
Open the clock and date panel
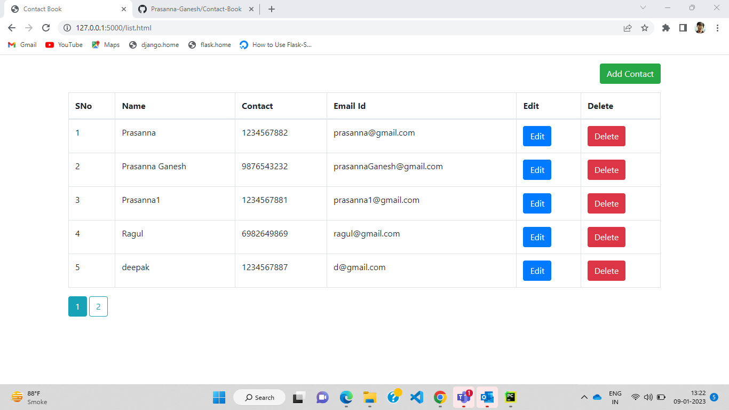pos(690,397)
